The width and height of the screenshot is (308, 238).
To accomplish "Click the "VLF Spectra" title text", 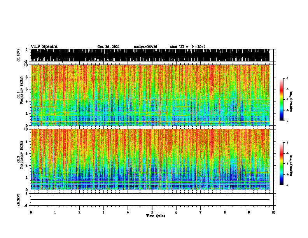I will 44,47.
